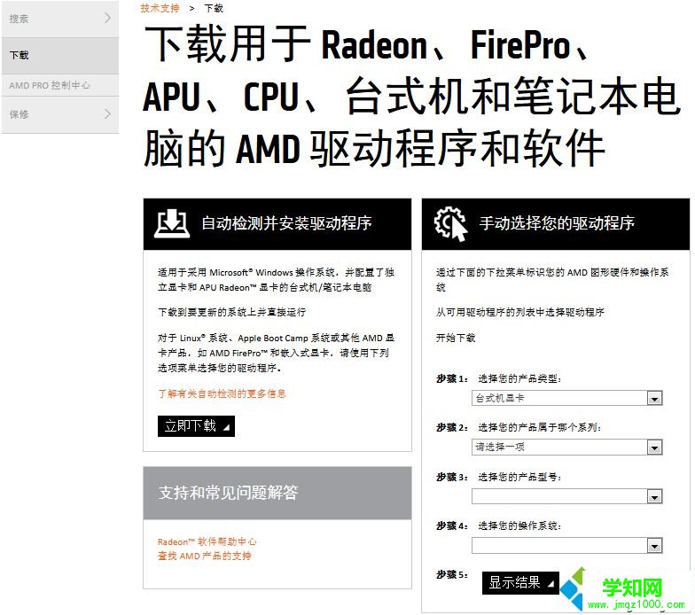Open the 保修 sidebar item
This screenshot has height=615, width=695.
coord(60,114)
